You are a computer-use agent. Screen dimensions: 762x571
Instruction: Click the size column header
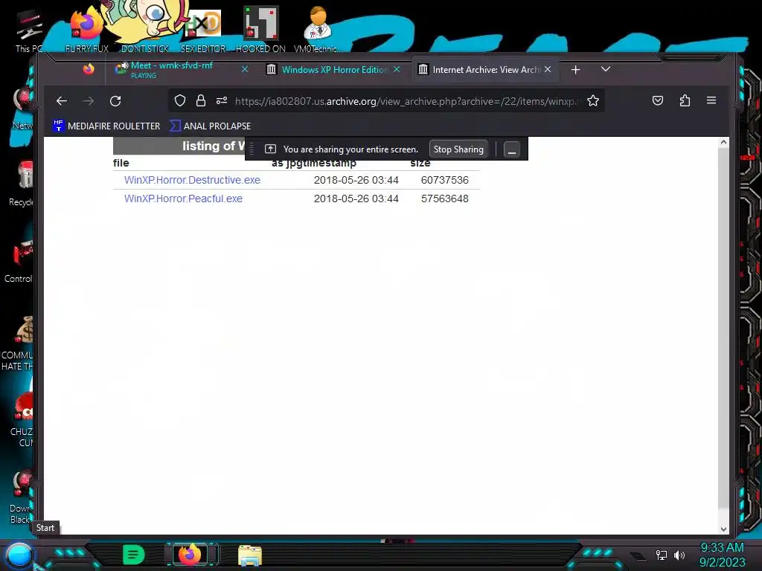pyautogui.click(x=420, y=164)
